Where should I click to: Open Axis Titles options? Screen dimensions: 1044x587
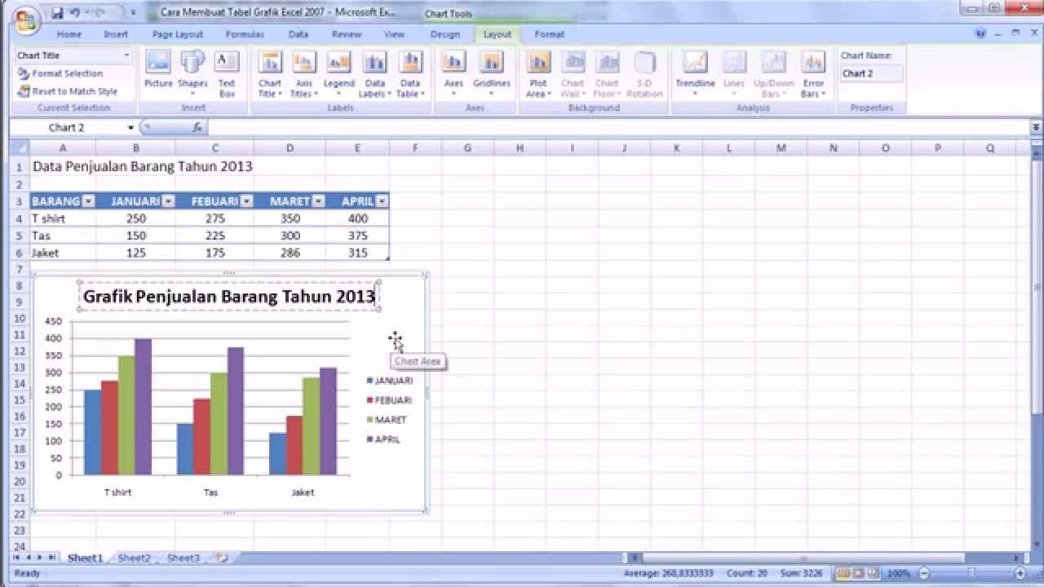(x=304, y=74)
